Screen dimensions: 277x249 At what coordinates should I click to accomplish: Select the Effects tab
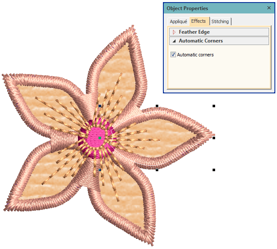pyautogui.click(x=199, y=21)
